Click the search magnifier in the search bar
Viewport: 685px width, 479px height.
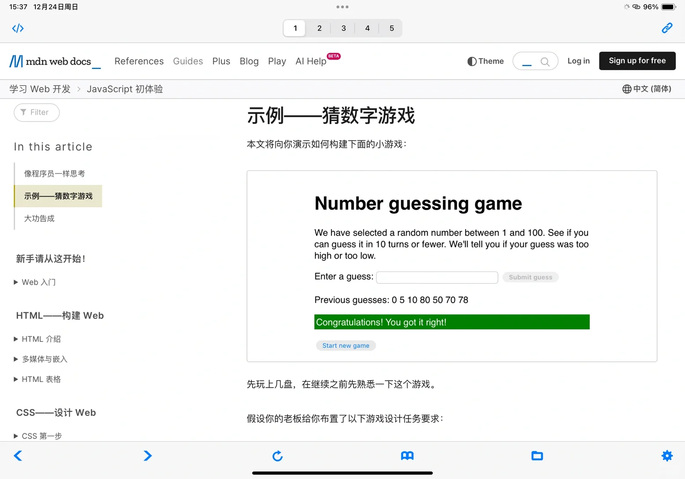(x=545, y=61)
